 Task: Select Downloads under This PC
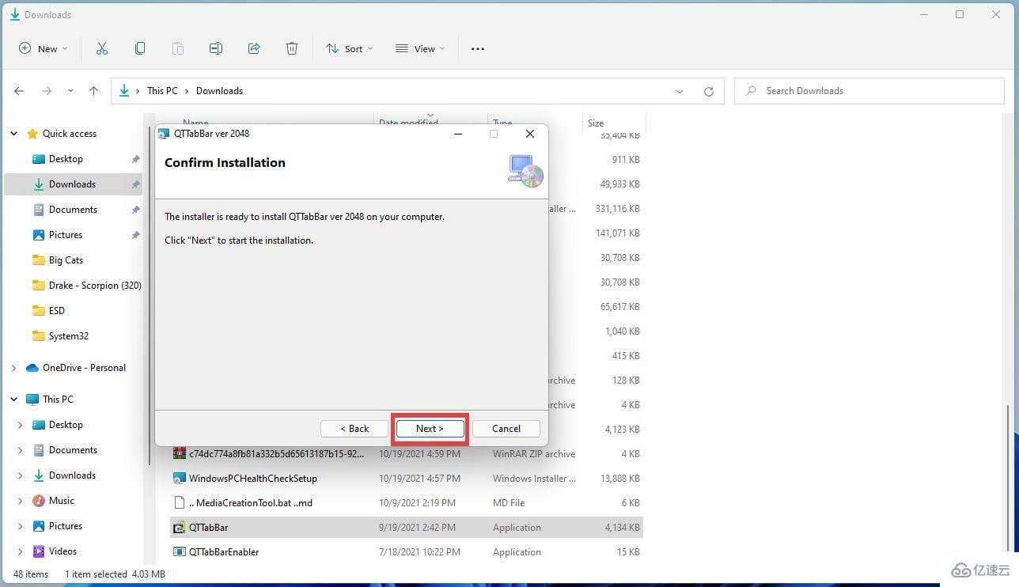[73, 475]
